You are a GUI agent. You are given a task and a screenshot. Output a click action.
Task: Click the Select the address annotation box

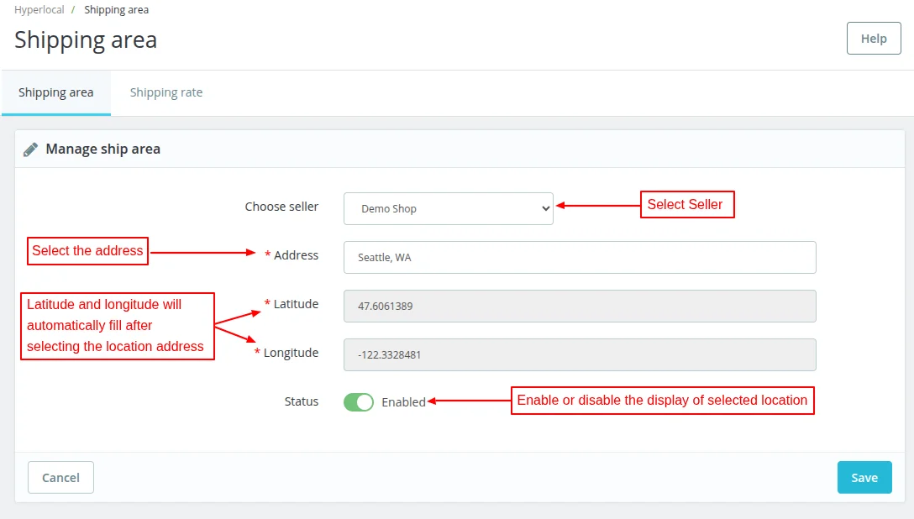pyautogui.click(x=87, y=250)
